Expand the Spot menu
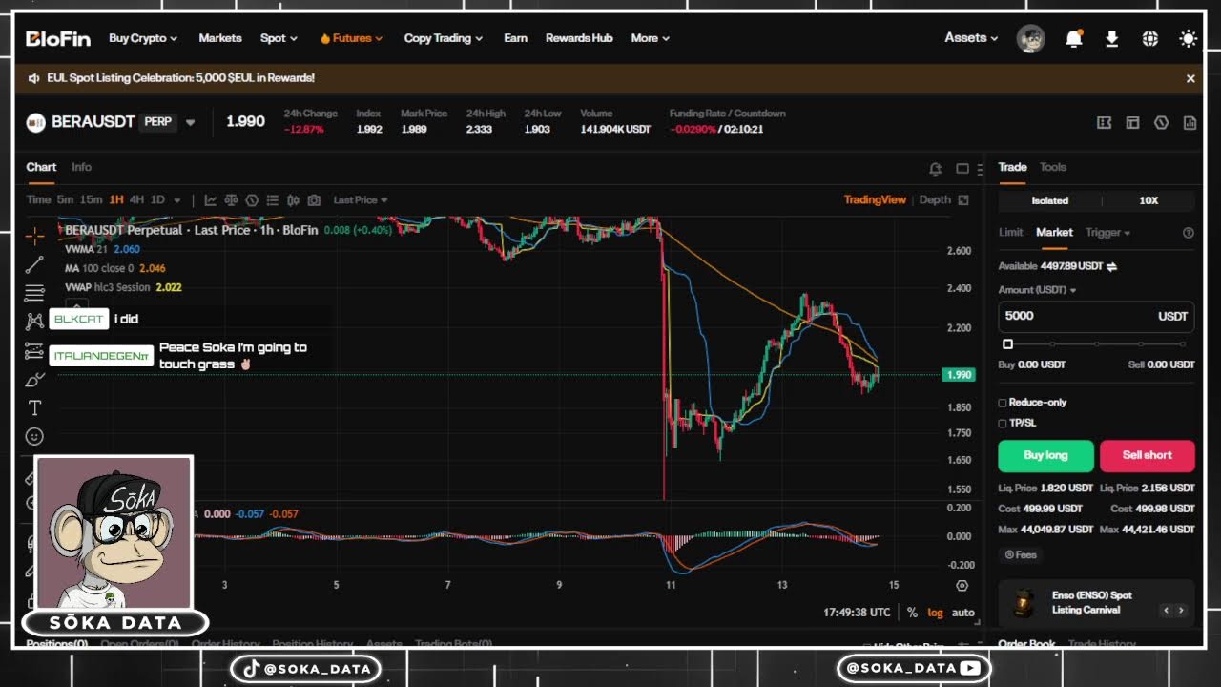This screenshot has width=1221, height=687. (279, 38)
